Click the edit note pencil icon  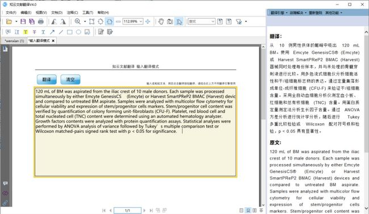(x=101, y=32)
